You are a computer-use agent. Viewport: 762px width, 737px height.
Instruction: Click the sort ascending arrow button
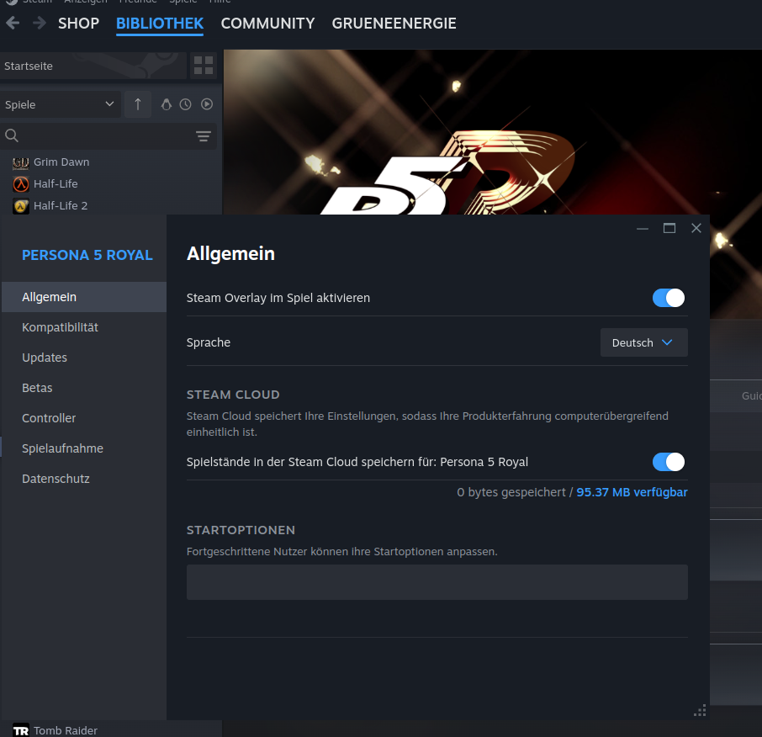[x=138, y=104]
